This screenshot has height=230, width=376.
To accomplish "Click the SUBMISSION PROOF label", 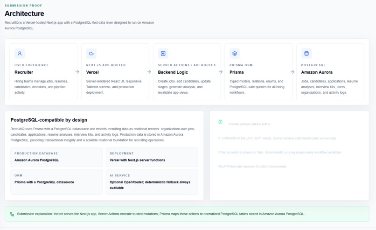I will (x=23, y=5).
